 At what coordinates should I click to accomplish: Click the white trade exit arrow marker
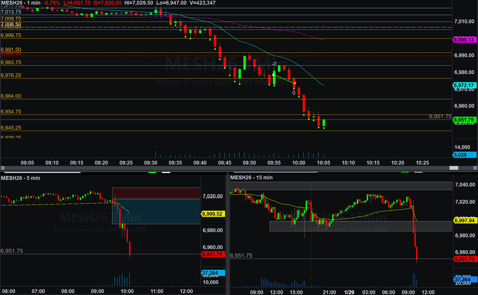(x=295, y=83)
